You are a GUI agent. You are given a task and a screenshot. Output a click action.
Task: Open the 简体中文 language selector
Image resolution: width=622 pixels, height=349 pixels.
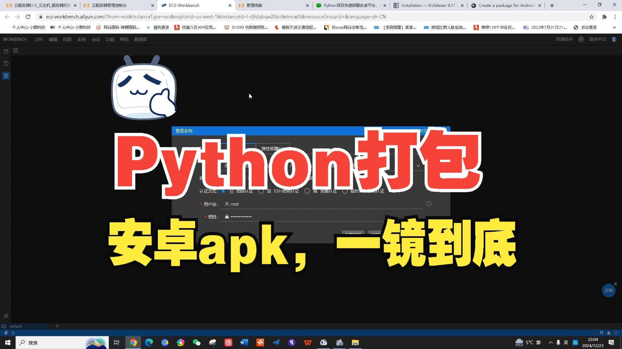click(x=597, y=39)
